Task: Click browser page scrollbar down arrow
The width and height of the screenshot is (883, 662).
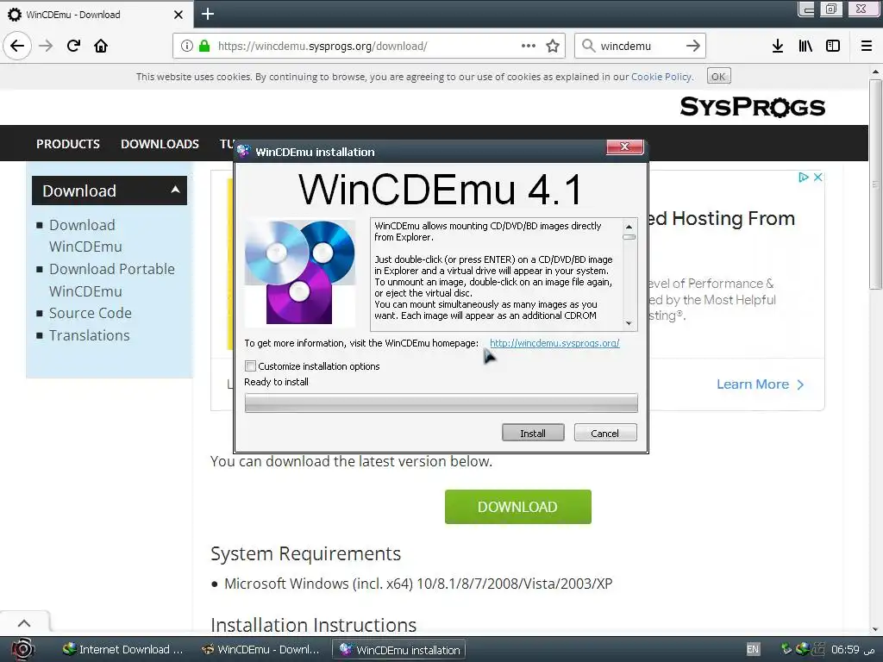Action: click(875, 629)
